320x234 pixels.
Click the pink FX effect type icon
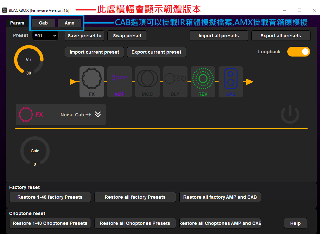coord(26,115)
